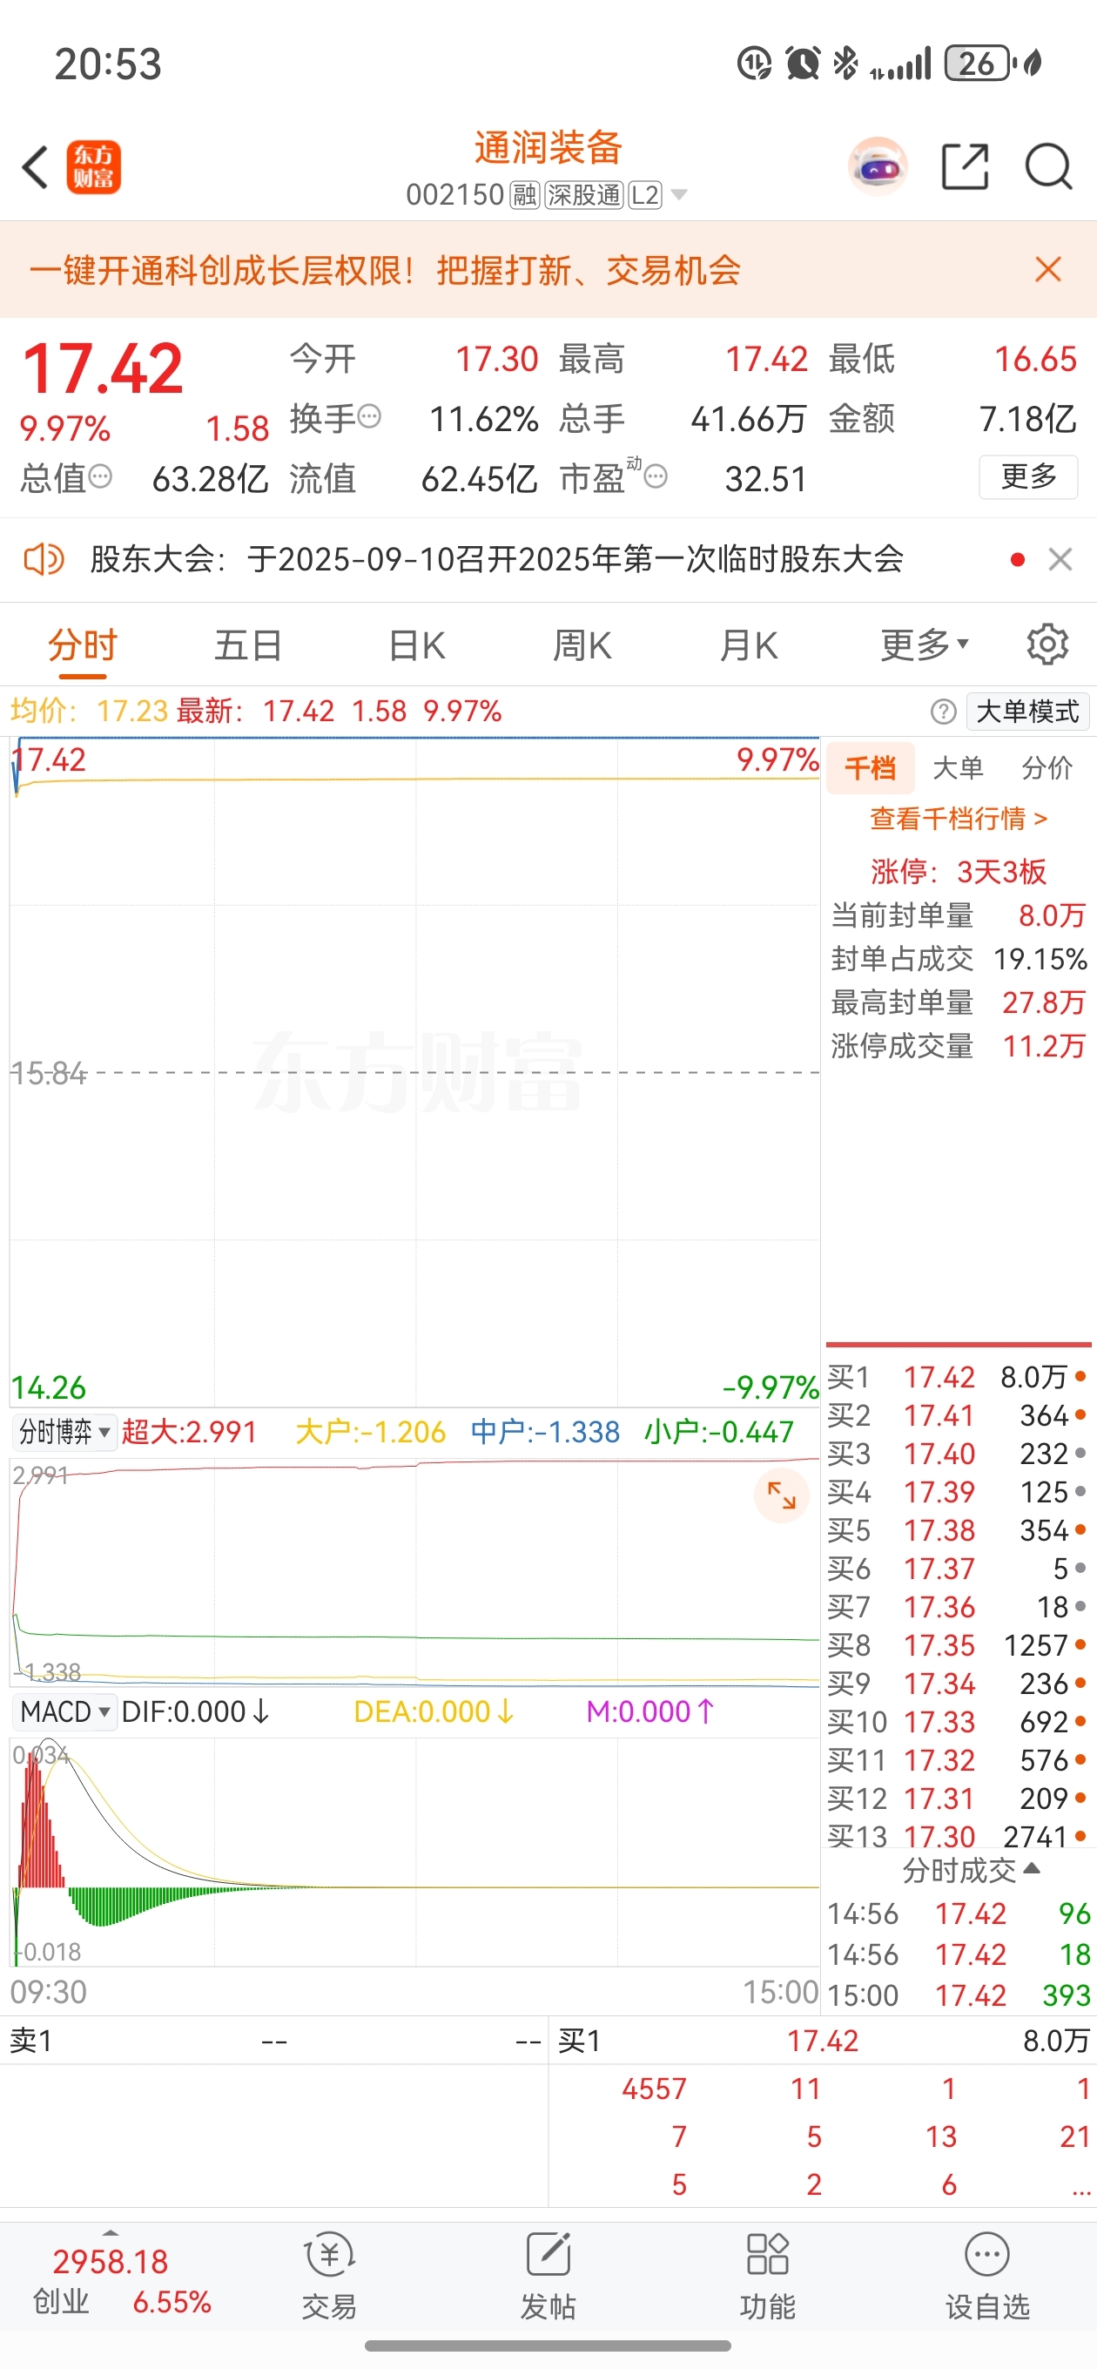Image resolution: width=1097 pixels, height=2369 pixels.
Task: Switch to the 月K tab
Action: click(749, 645)
